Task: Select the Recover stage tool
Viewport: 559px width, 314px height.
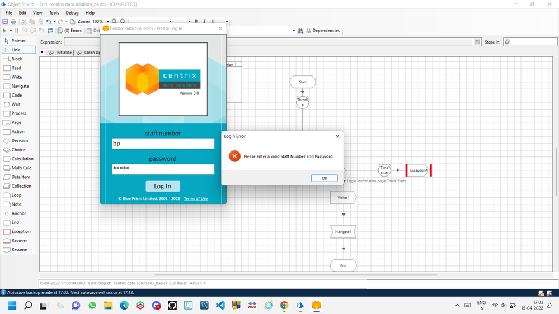Action: tap(19, 240)
